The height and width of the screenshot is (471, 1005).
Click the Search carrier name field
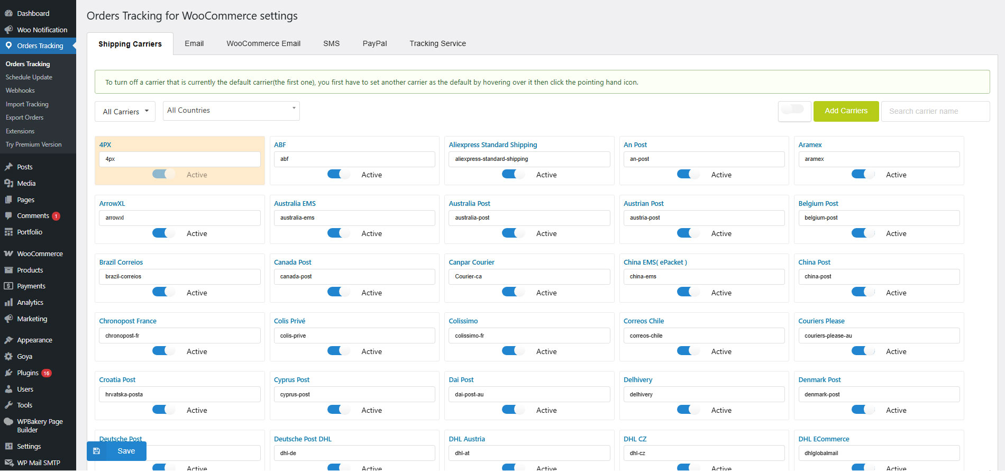coord(935,111)
